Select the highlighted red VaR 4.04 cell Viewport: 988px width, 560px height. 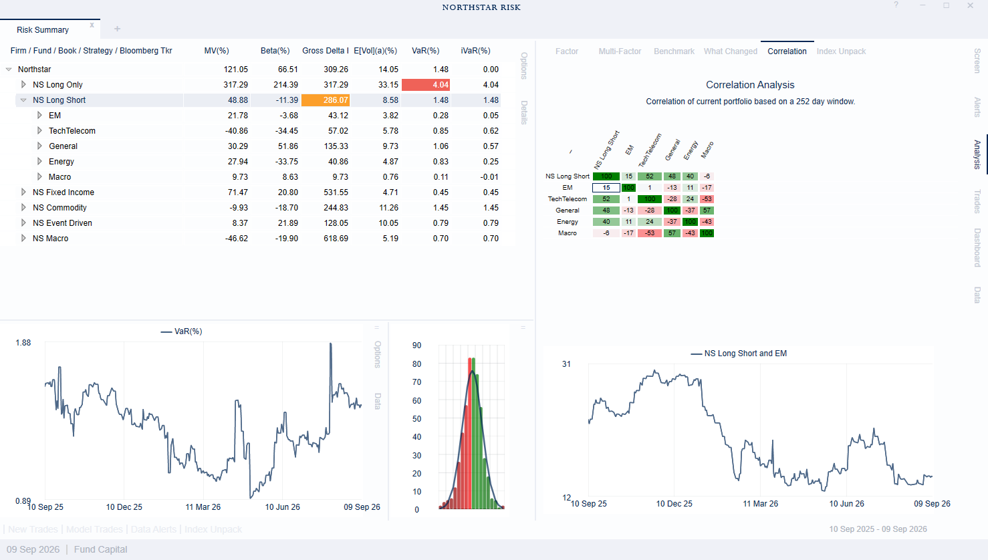(x=426, y=85)
